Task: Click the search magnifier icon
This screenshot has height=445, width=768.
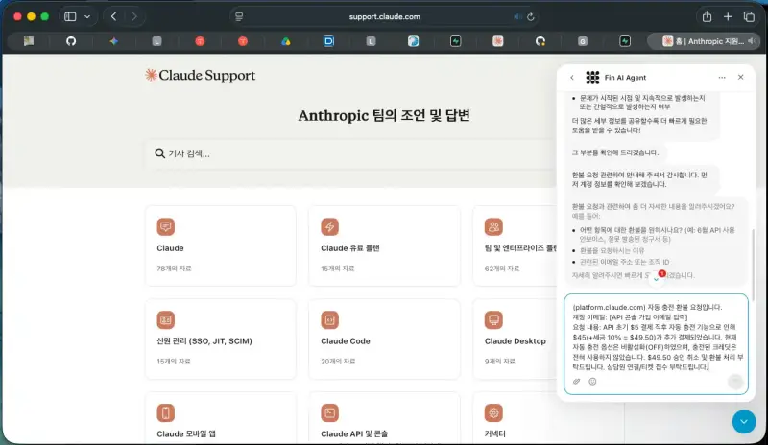Action: (159, 153)
